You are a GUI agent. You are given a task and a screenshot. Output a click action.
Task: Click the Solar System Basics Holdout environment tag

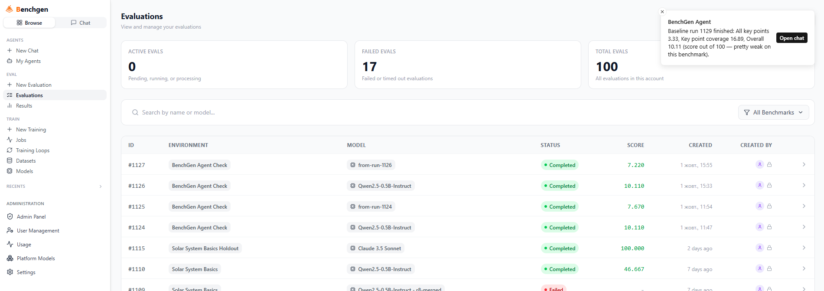(x=205, y=248)
